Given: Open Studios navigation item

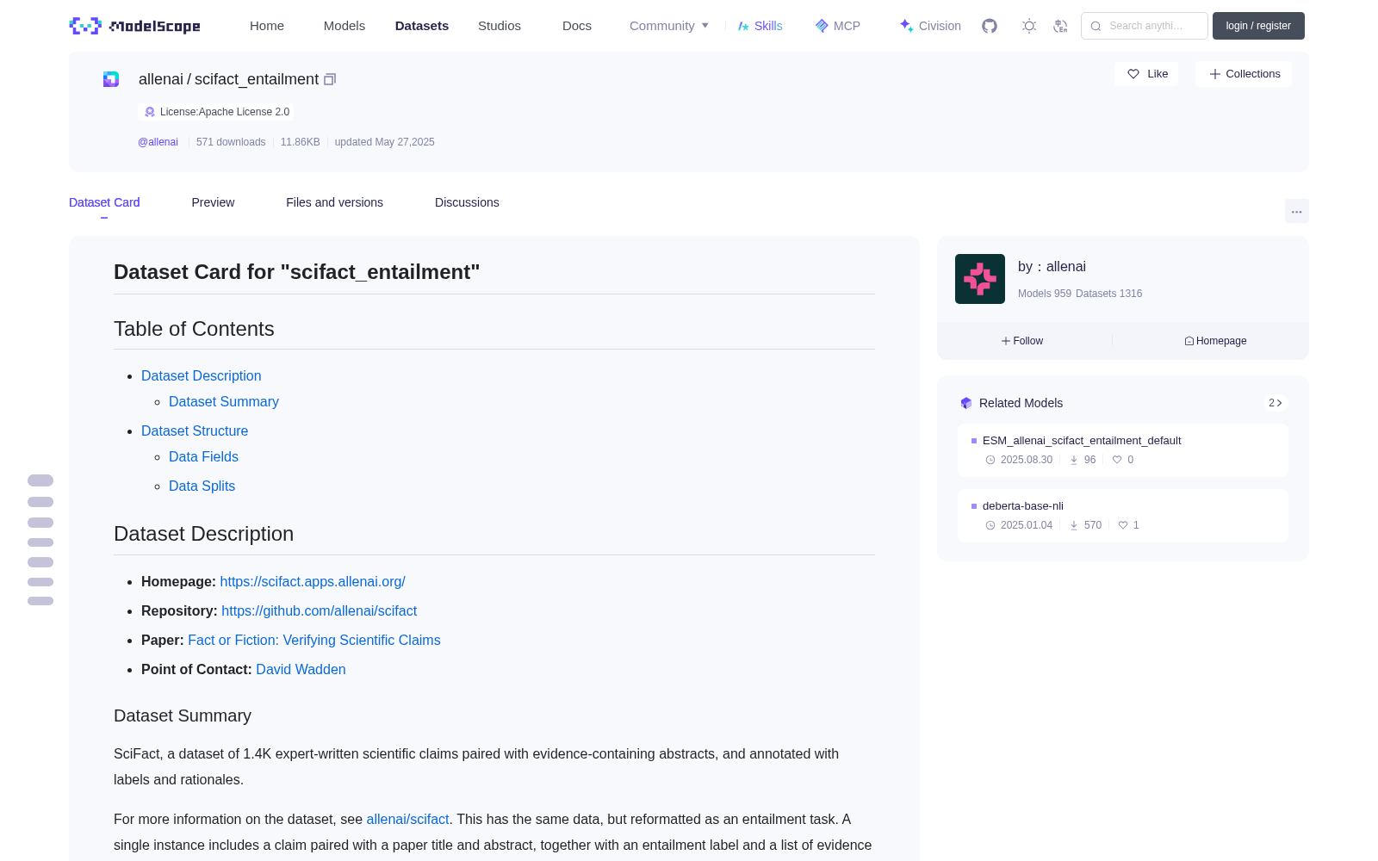Looking at the screenshot, I should [x=500, y=26].
